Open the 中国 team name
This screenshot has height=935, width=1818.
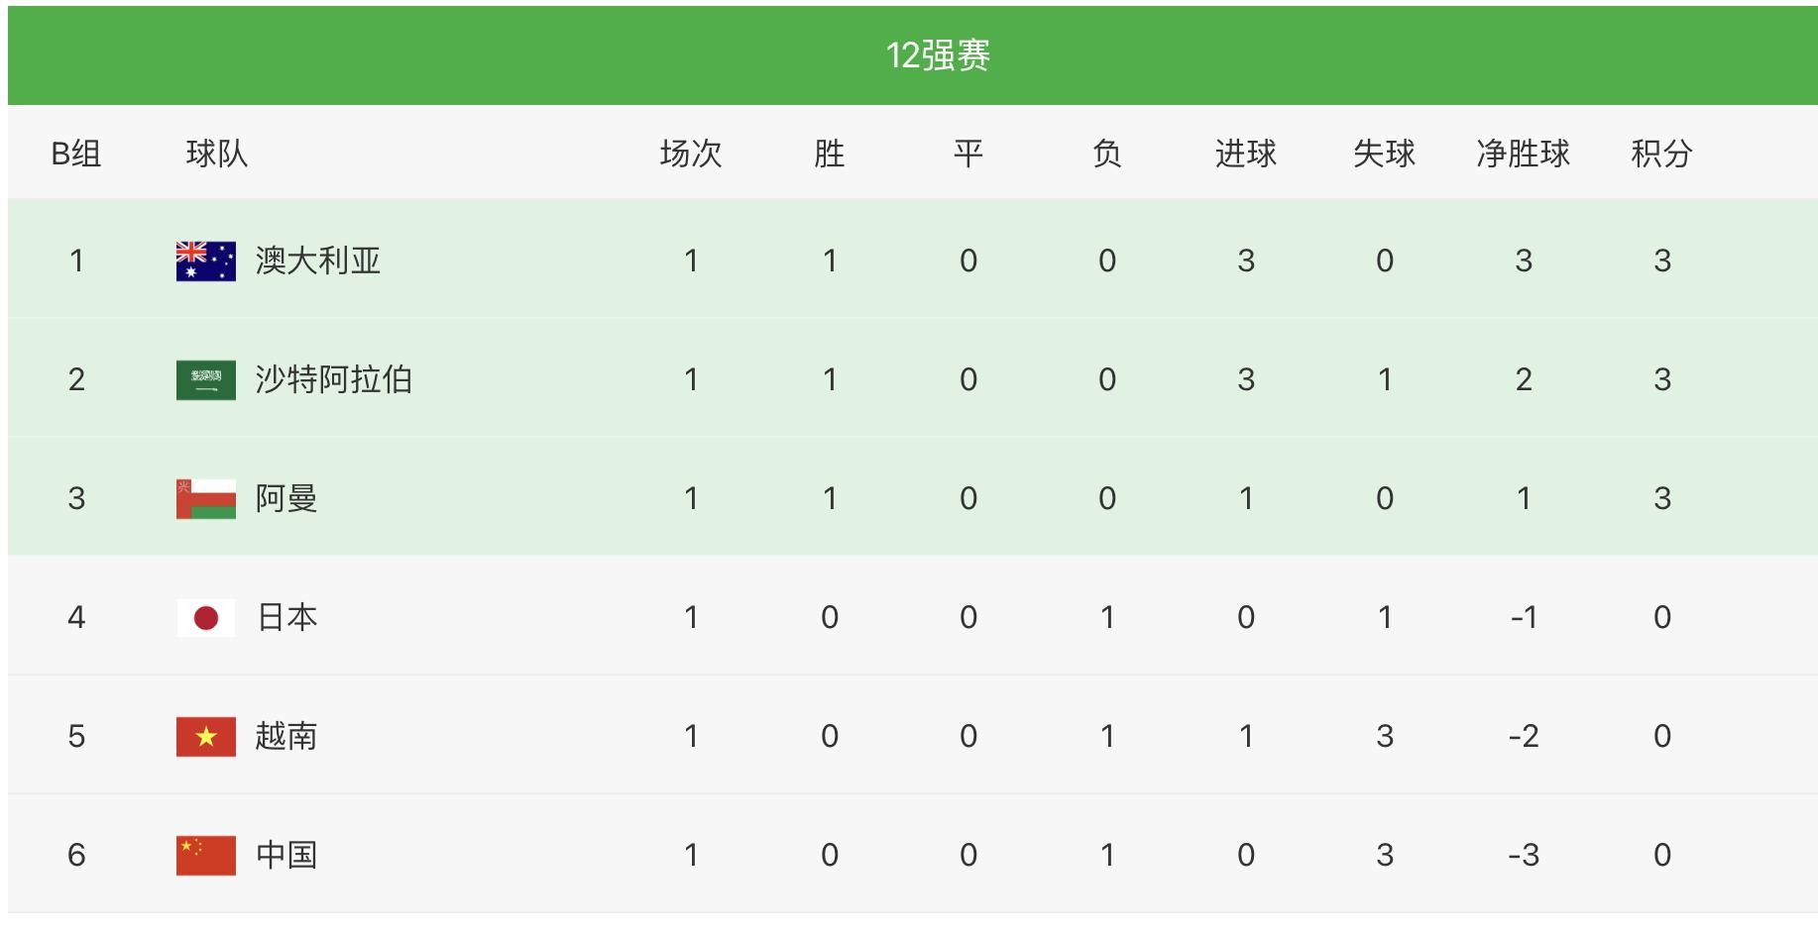coord(286,855)
